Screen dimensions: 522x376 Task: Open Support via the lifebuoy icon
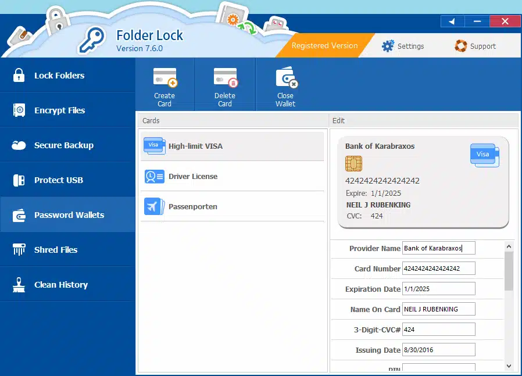461,46
